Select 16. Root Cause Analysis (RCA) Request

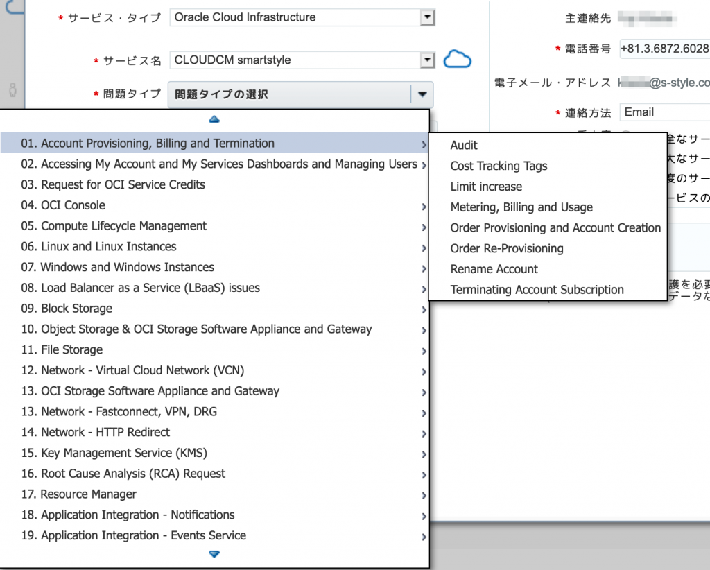point(215,474)
